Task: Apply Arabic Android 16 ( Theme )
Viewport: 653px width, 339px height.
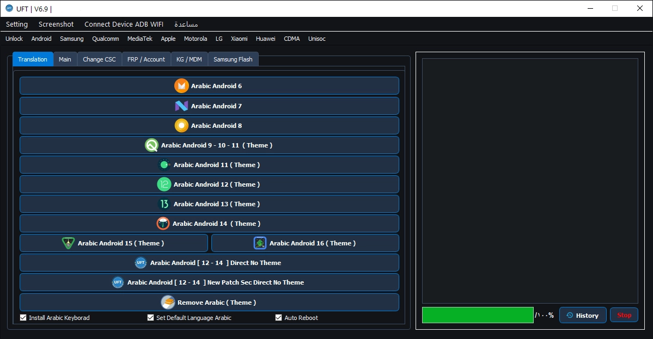Action: coord(305,243)
